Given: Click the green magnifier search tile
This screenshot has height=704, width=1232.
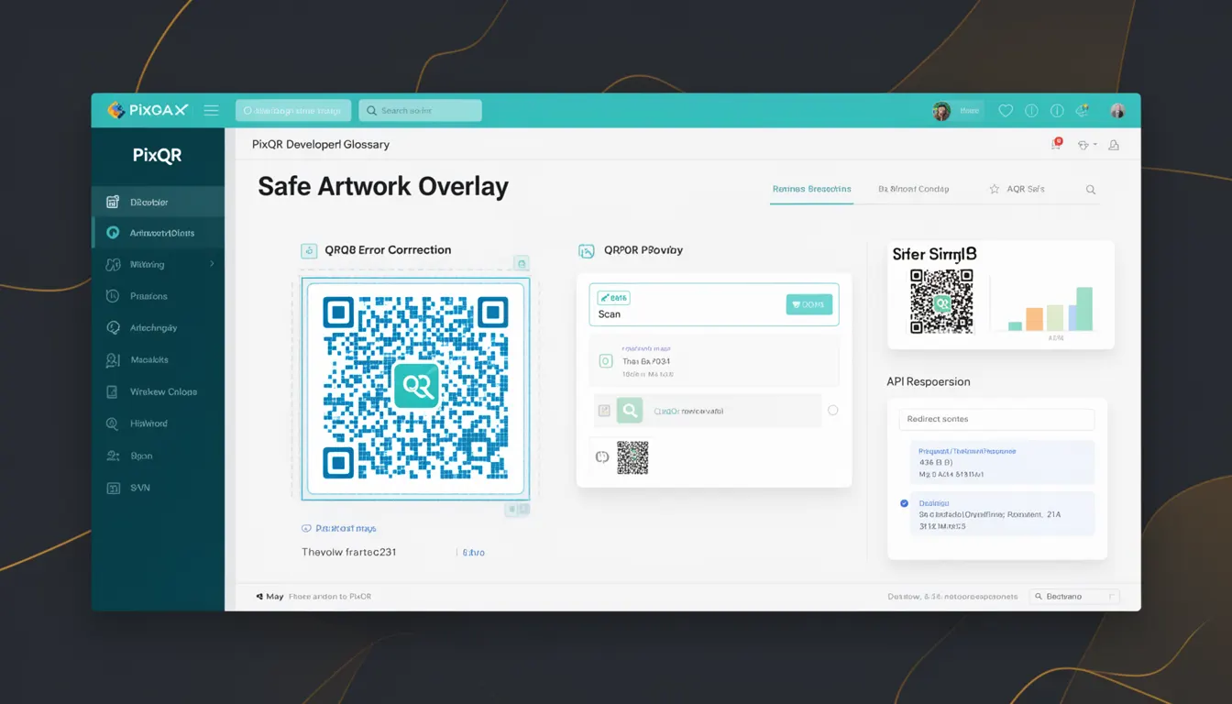Looking at the screenshot, I should (x=630, y=411).
